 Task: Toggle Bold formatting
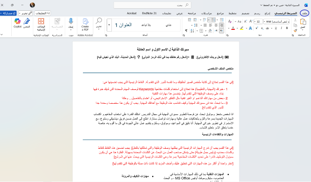click(x=287, y=28)
